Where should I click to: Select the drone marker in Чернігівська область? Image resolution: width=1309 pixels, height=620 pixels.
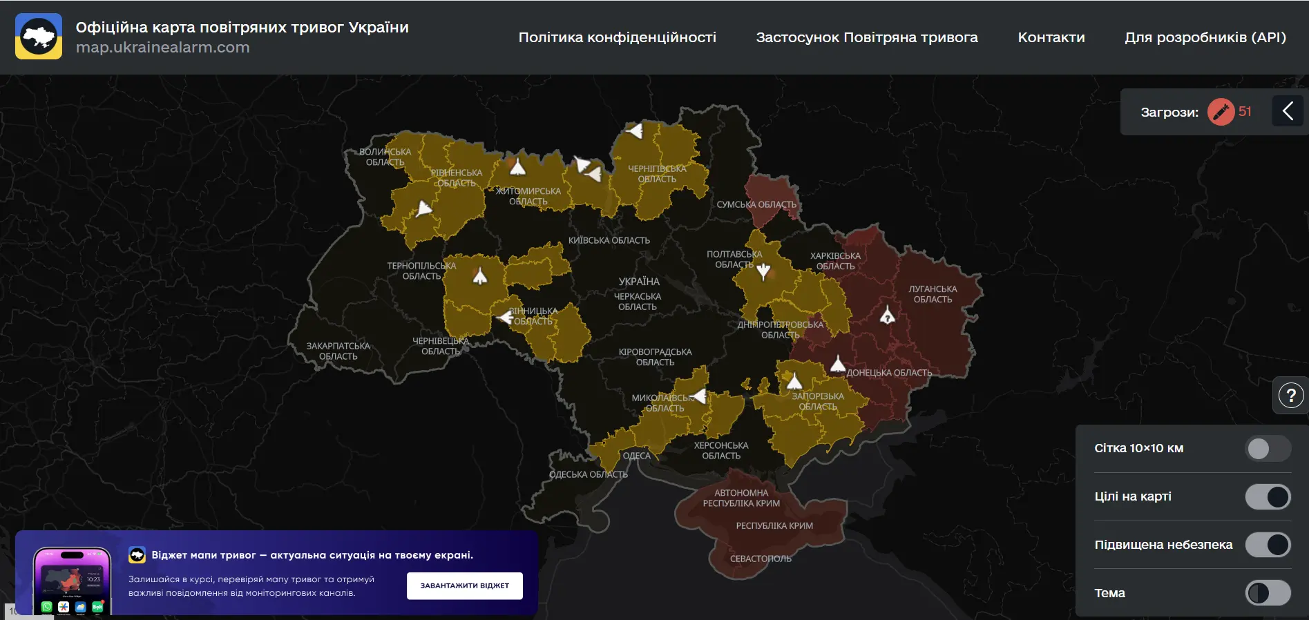pos(634,130)
